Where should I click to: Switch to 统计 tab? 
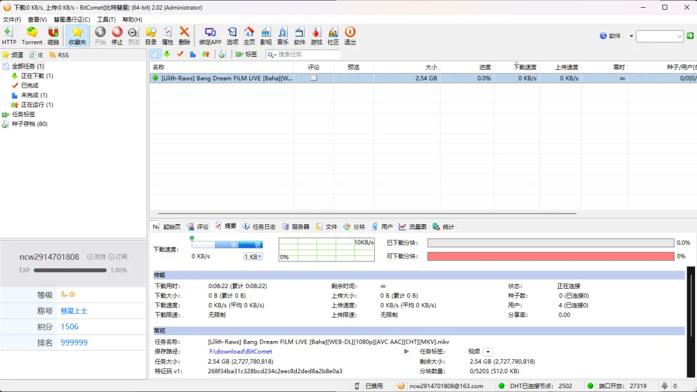(443, 227)
